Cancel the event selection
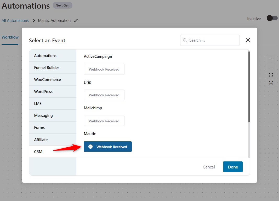The image size is (279, 201). [x=209, y=167]
